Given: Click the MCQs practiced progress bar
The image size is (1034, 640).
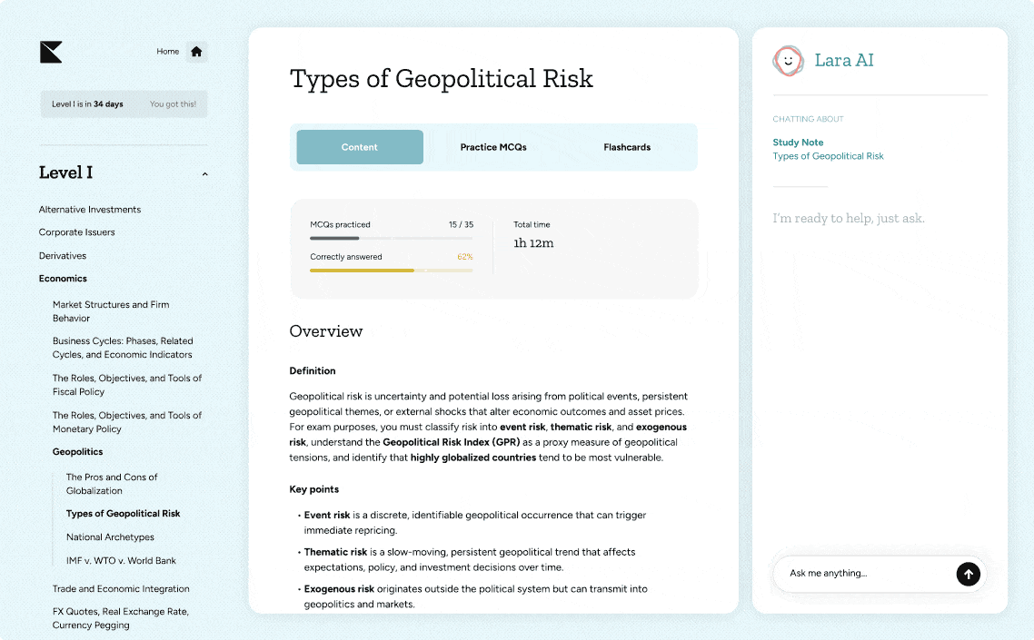Looking at the screenshot, I should coord(391,239).
